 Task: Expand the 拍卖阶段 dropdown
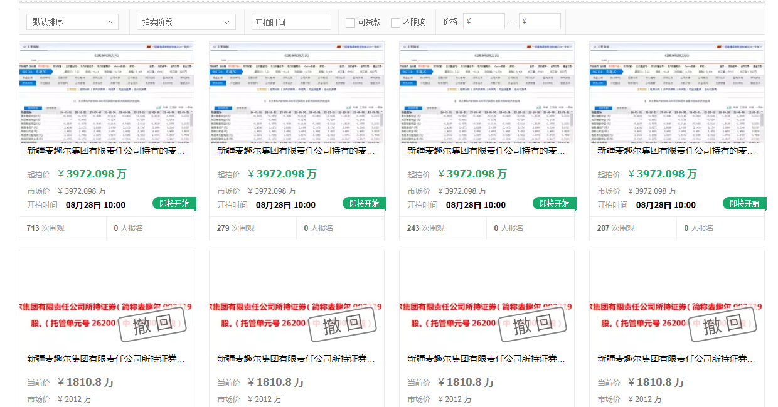coord(186,22)
